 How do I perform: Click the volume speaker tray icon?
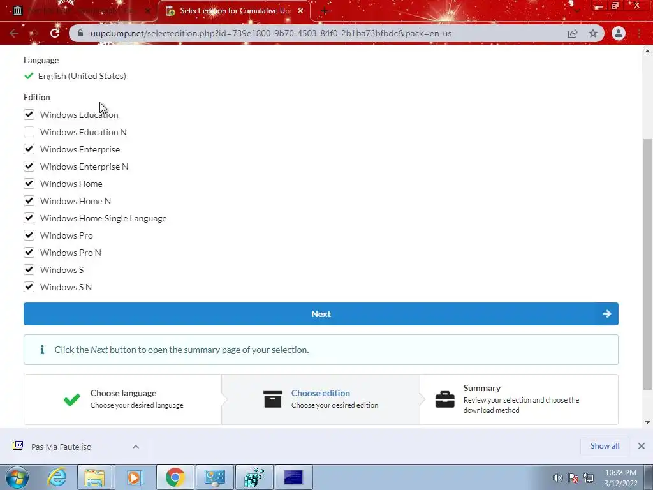(x=557, y=478)
